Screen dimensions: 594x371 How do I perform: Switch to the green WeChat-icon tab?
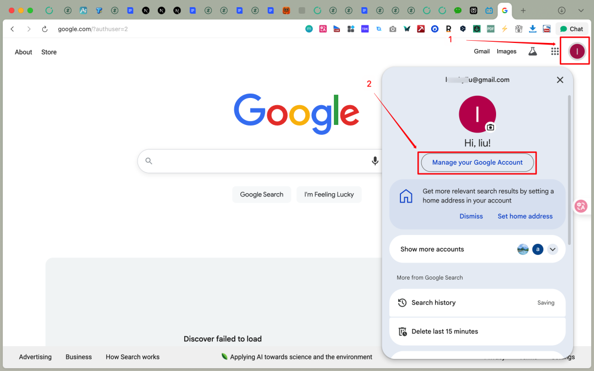(x=458, y=10)
